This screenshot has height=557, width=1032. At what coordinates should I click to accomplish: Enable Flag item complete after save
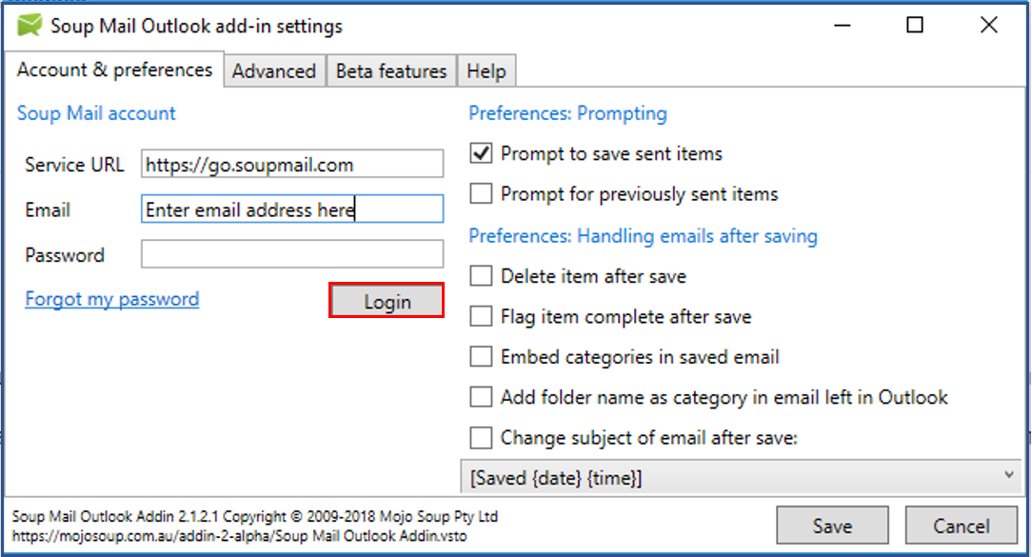coord(482,316)
